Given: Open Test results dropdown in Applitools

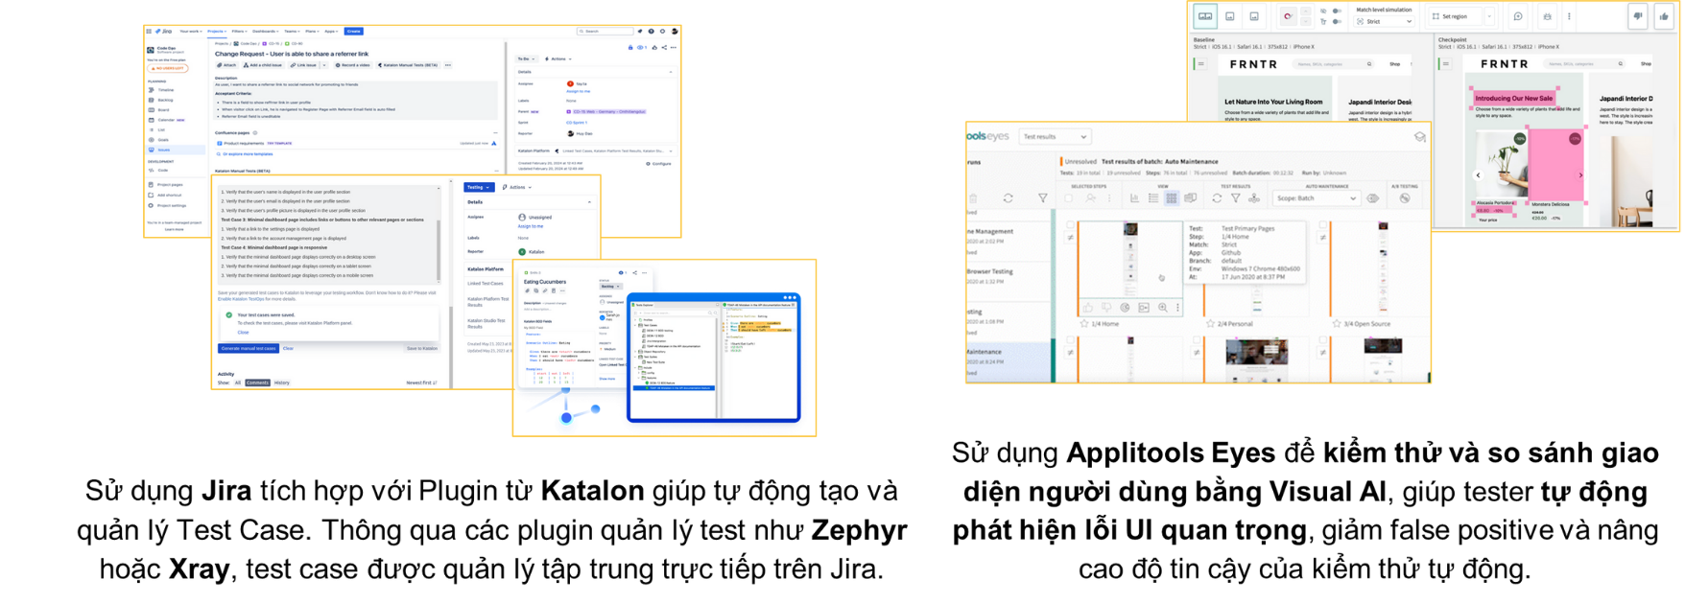Looking at the screenshot, I should pos(1055,136).
